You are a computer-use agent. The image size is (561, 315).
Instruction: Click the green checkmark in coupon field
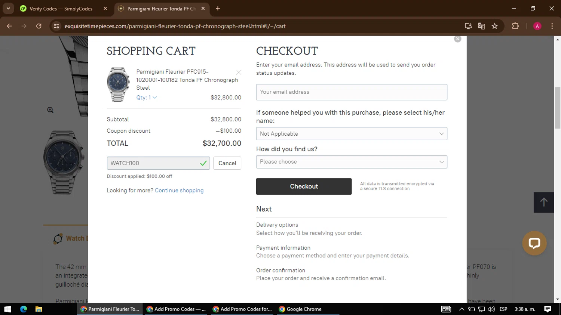pos(203,163)
